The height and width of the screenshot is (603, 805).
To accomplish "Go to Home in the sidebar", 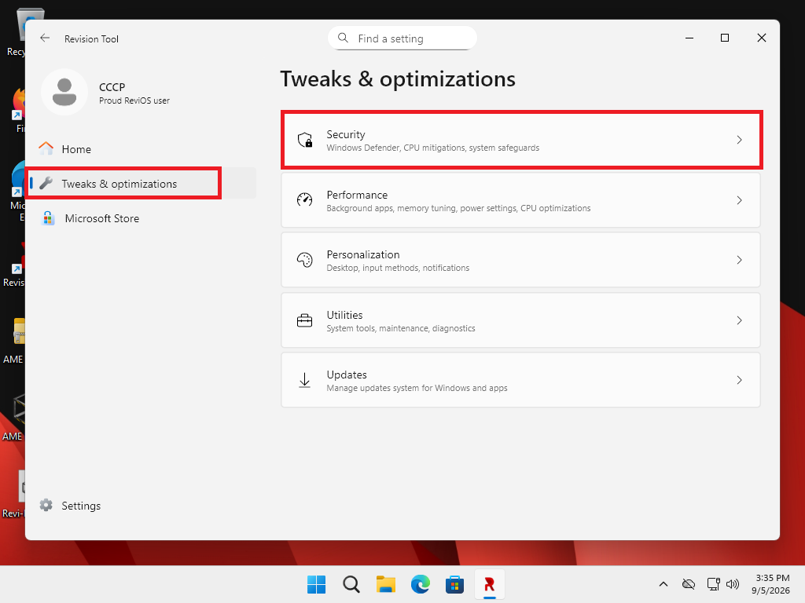I will click(142, 148).
